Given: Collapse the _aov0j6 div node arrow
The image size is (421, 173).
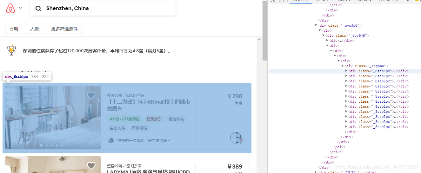Looking at the screenshot, I should 324,35.
